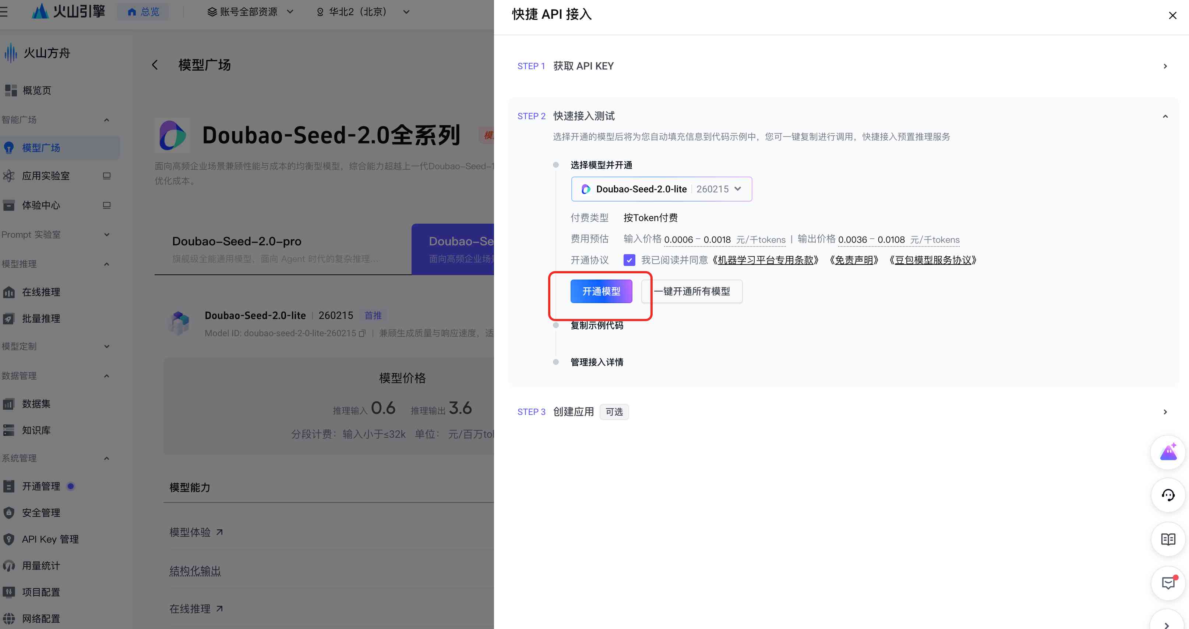Open customer service headset icon

click(x=1168, y=495)
